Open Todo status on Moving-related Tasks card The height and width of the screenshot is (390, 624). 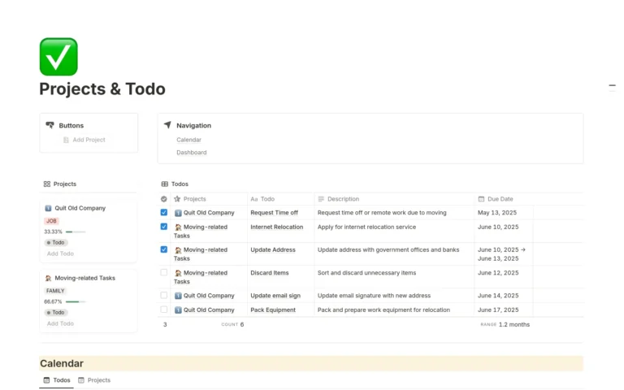(56, 312)
